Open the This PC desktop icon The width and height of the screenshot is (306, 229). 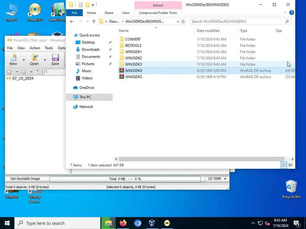click(12, 12)
